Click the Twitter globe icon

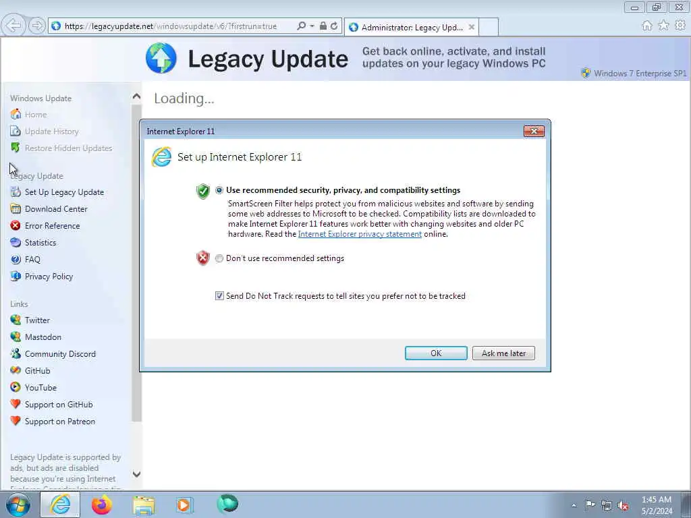(16, 320)
